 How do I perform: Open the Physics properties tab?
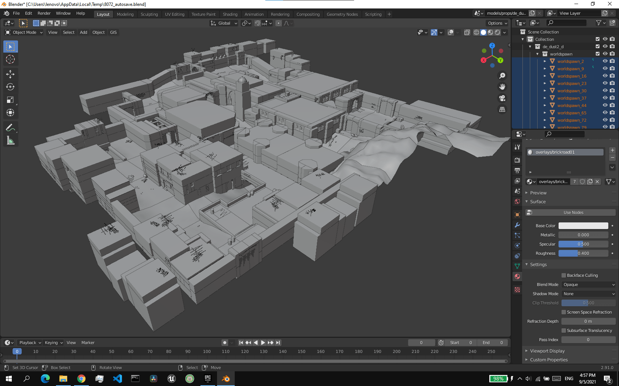click(x=517, y=246)
